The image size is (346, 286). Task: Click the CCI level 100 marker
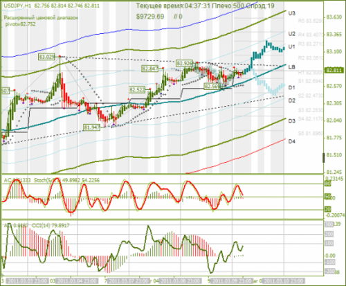pyautogui.click(x=329, y=243)
